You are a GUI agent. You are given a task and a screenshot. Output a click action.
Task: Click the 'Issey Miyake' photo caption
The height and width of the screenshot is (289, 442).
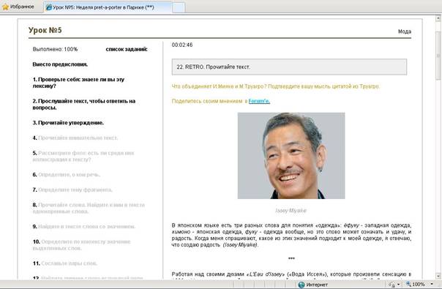pyautogui.click(x=291, y=210)
